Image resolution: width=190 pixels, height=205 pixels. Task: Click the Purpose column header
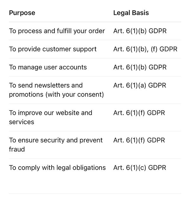pos(22,13)
